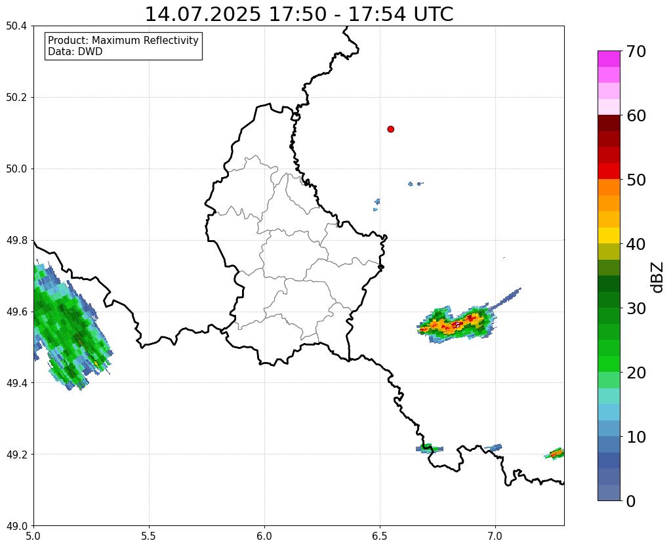Click the longitude label "6.5"
671x547 pixels.
pos(380,537)
